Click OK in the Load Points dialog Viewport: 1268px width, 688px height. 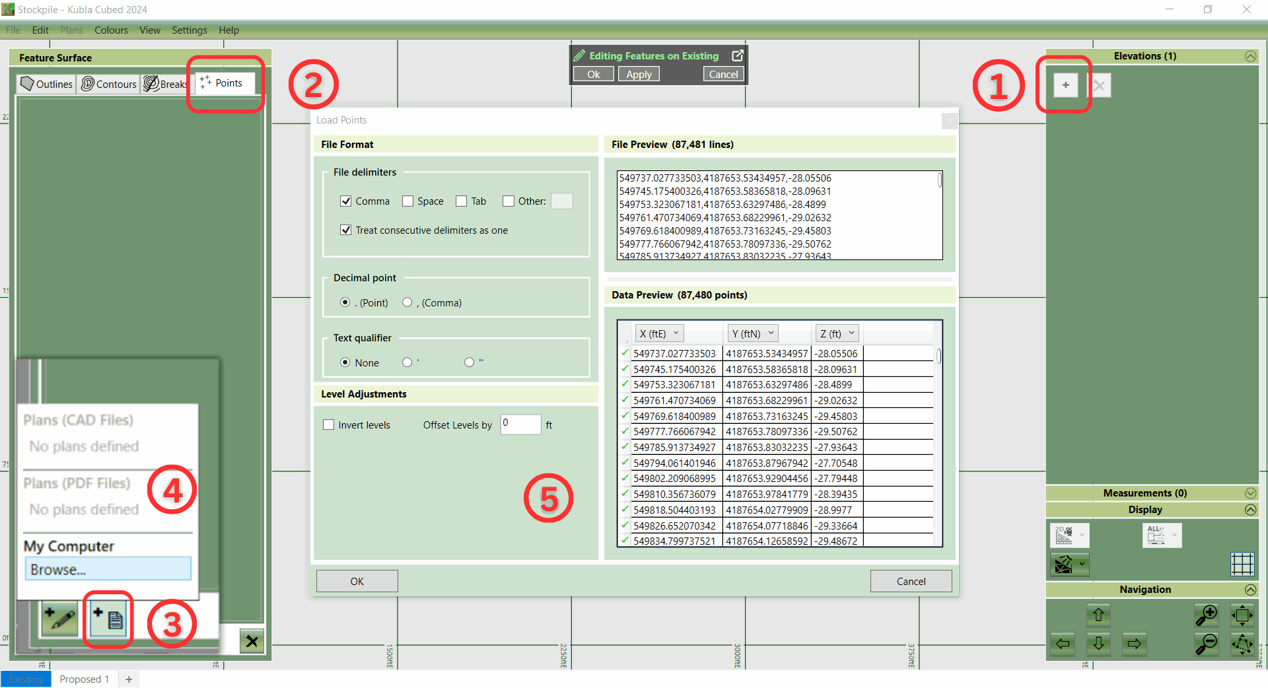point(357,581)
